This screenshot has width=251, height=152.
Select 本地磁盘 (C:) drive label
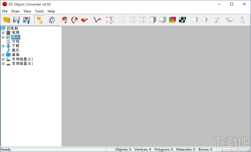(x=22, y=59)
